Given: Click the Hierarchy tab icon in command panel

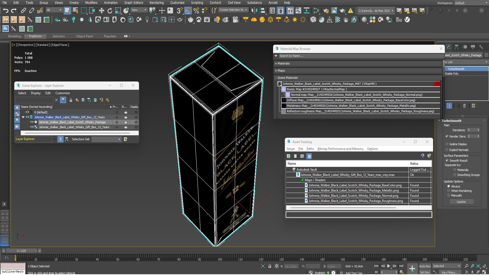Looking at the screenshot, I should pyautogui.click(x=456, y=47).
